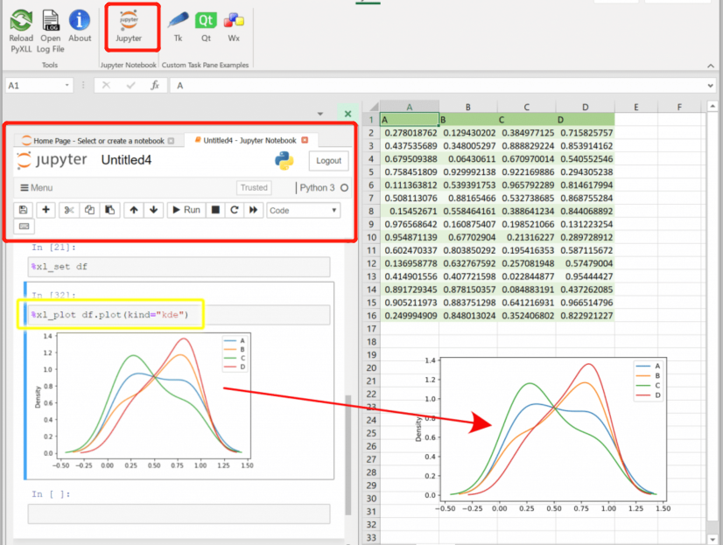Image resolution: width=723 pixels, height=545 pixels.
Task: Close the Home Page tab
Action: click(x=171, y=141)
